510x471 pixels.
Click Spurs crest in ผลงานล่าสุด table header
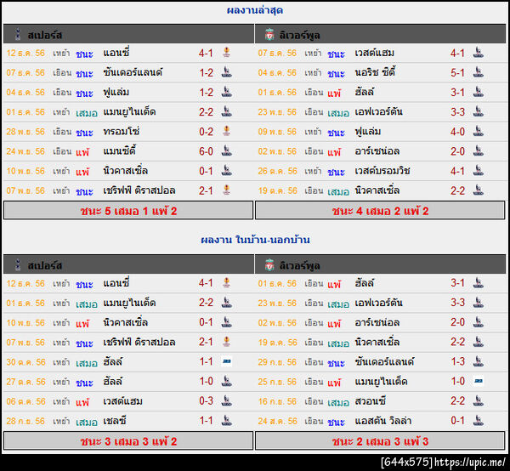18,34
